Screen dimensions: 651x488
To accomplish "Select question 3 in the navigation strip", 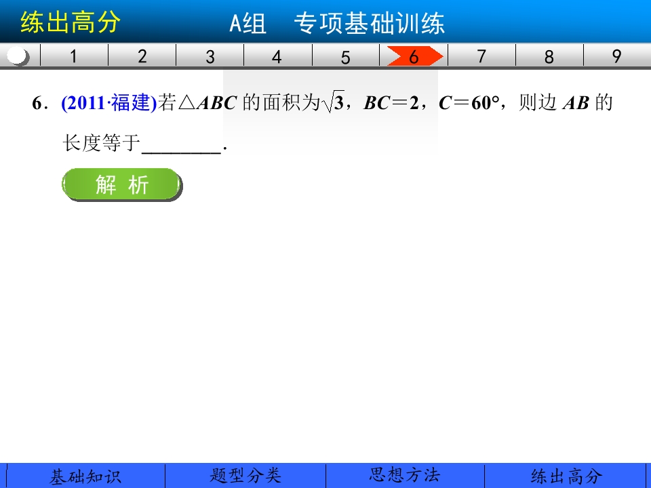I will tap(210, 56).
